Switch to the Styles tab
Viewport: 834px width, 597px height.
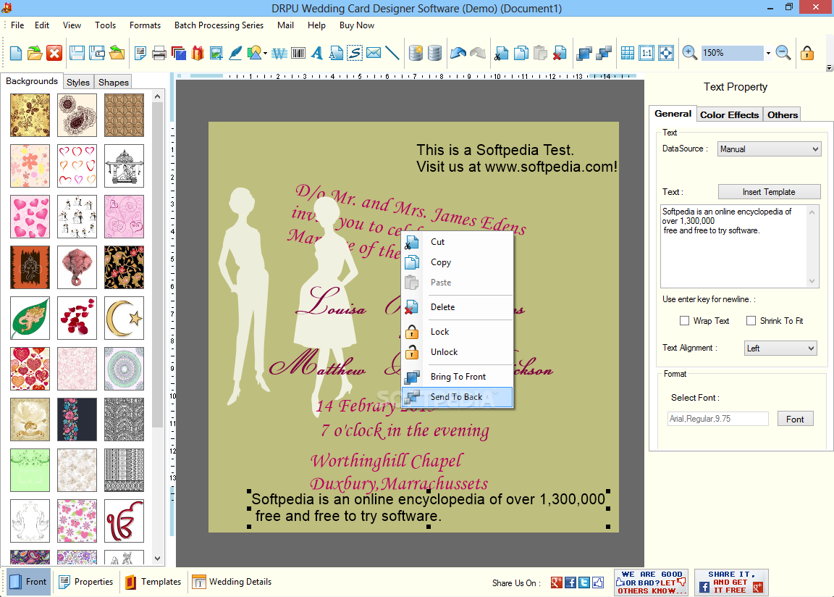click(78, 82)
